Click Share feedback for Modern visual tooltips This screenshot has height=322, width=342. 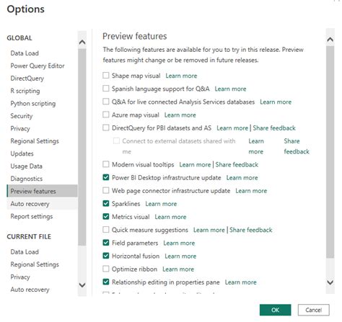point(237,164)
